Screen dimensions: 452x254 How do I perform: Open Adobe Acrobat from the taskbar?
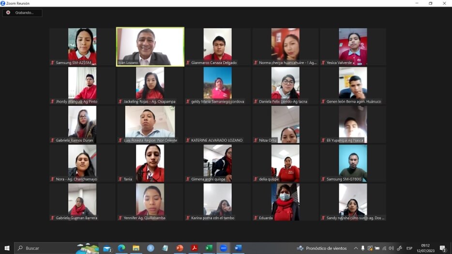coord(195,248)
